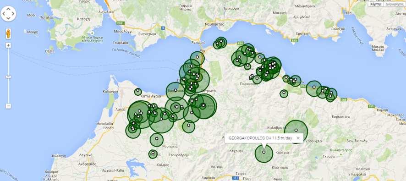Click the Ευρωστίνα town label
This screenshot has height=181, width=406.
point(341,116)
